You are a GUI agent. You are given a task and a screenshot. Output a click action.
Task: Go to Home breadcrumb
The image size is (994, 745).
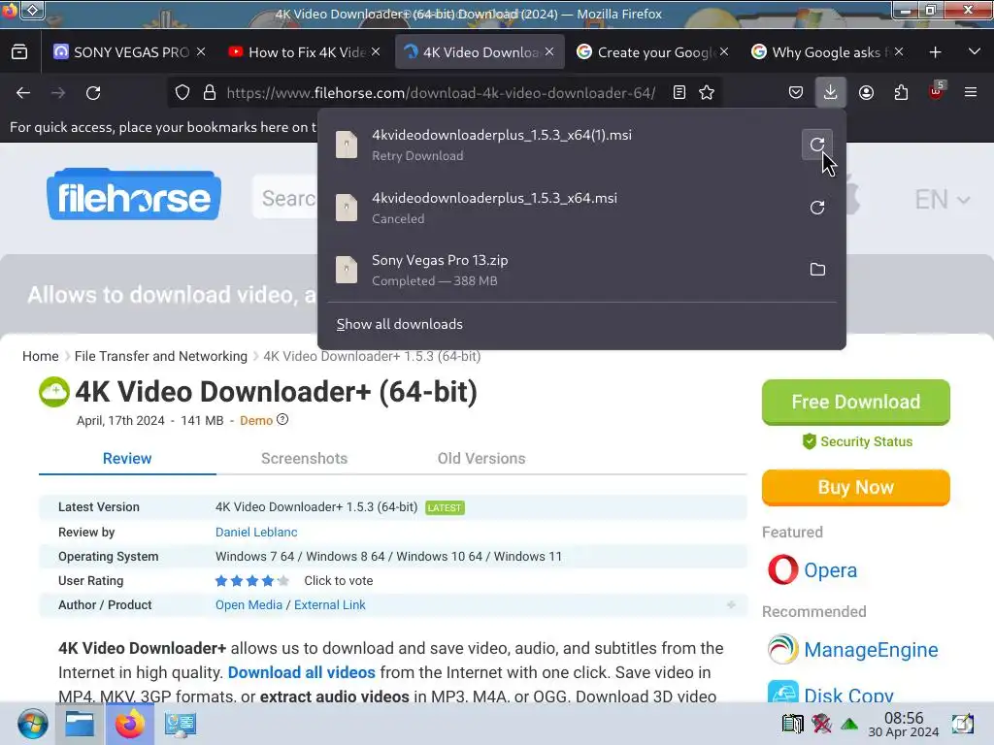pos(41,356)
